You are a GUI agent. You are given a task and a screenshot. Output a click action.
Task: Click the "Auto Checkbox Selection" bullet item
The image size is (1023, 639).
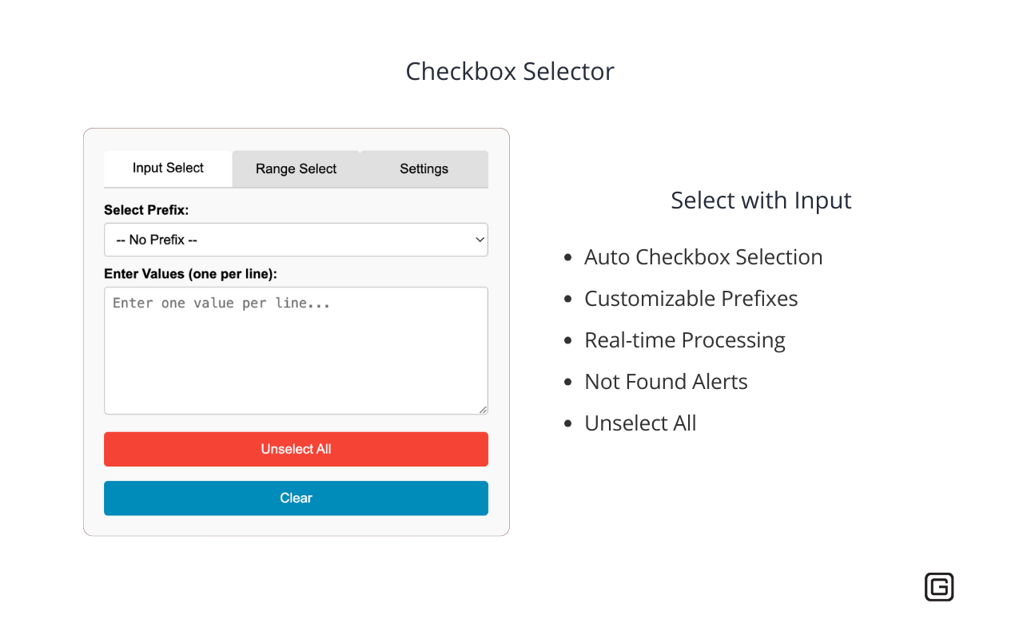click(x=703, y=256)
